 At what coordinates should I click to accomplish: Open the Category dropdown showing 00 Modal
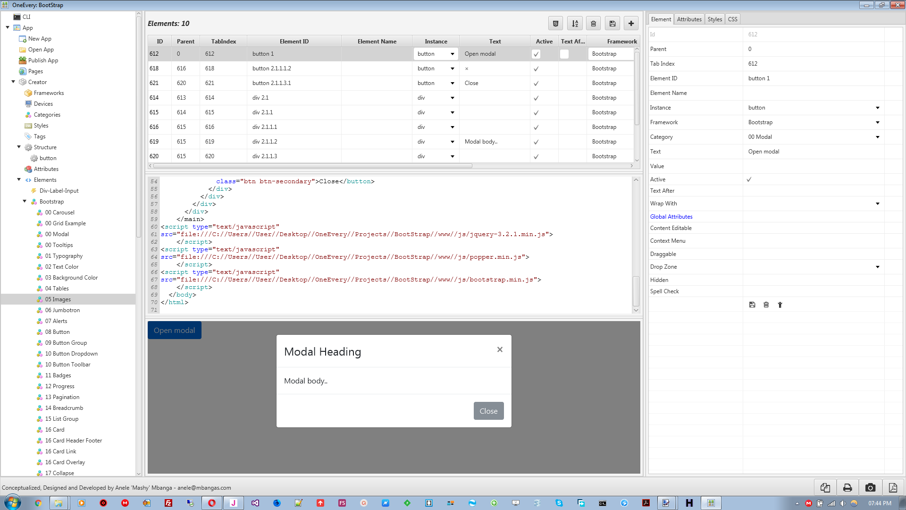pos(877,137)
